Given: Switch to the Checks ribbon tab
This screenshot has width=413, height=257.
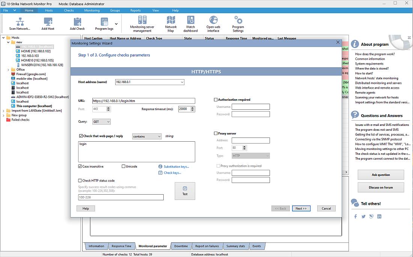Looking at the screenshot, I should (x=69, y=11).
